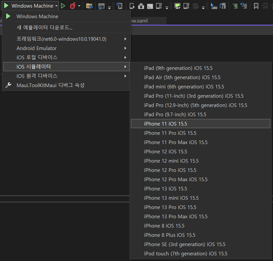Choose iPhone 8 iOS 15.5 simulator
Image resolution: width=273 pixels, height=261 pixels.
coord(200,226)
